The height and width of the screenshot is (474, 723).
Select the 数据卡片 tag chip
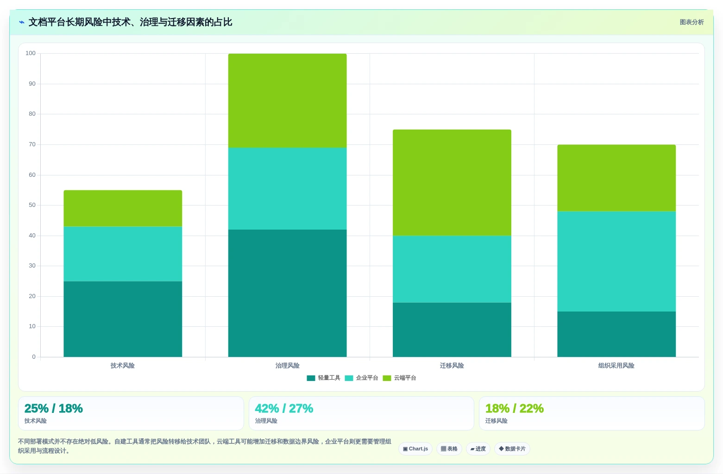tap(512, 449)
